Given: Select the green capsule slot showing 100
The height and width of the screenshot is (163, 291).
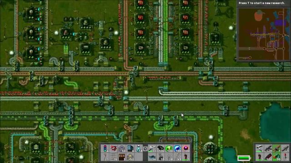Looking at the screenshot, I should pyautogui.click(x=169, y=149).
